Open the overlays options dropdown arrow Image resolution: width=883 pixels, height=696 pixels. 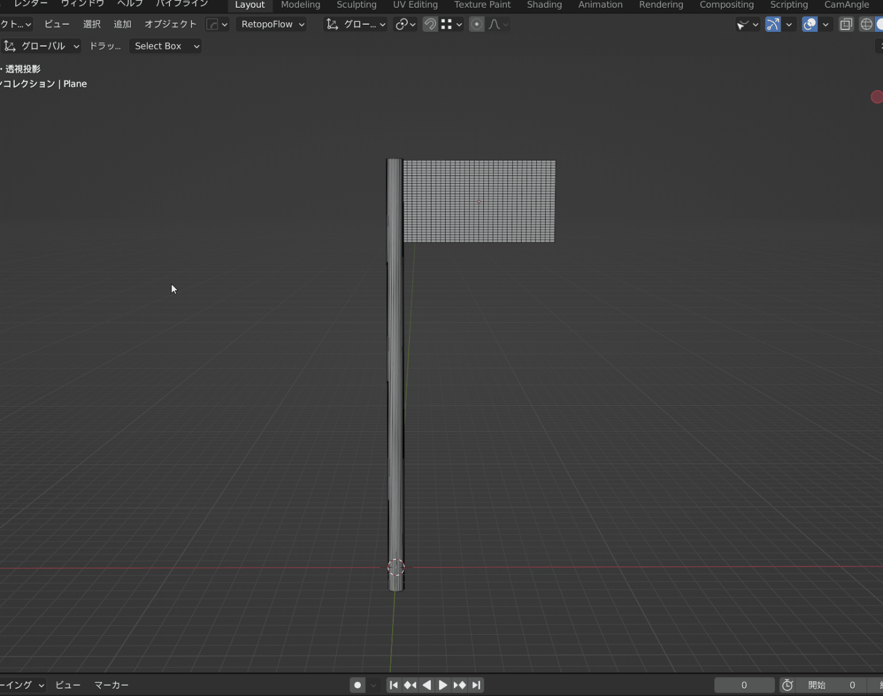coord(825,24)
